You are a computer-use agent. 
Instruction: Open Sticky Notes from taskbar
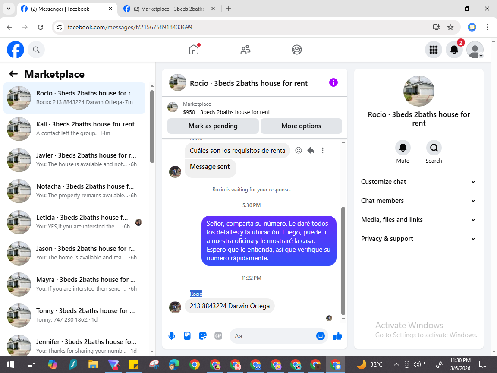(133, 364)
